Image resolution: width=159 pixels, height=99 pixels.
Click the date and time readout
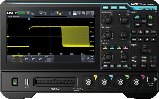tap(90, 61)
